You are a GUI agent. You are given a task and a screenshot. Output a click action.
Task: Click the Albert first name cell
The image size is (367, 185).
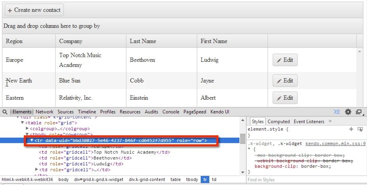232,98
